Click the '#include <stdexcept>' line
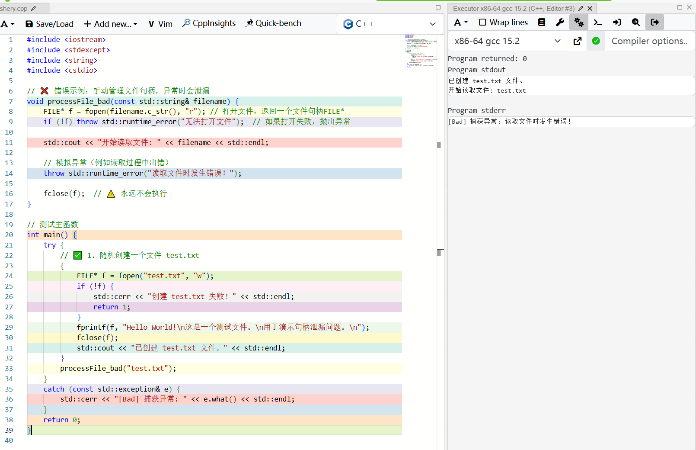This screenshot has height=450, width=696. [x=68, y=50]
